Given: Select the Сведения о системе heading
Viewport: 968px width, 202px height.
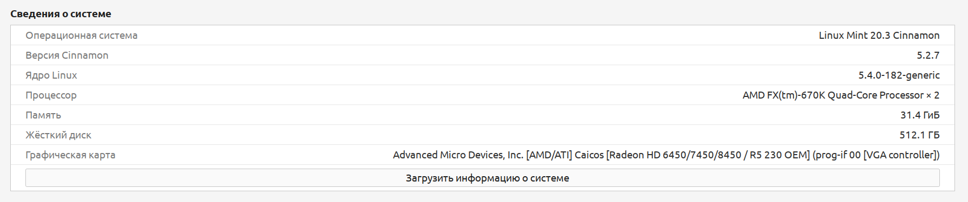Looking at the screenshot, I should tap(61, 14).
